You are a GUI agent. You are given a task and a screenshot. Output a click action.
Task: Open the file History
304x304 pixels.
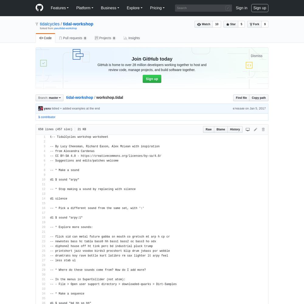[235, 130]
